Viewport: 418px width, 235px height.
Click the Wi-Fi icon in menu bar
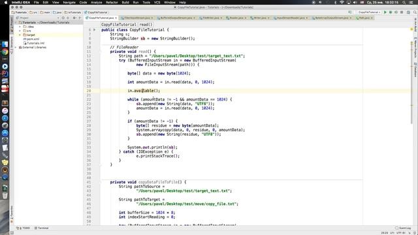pos(342,3)
